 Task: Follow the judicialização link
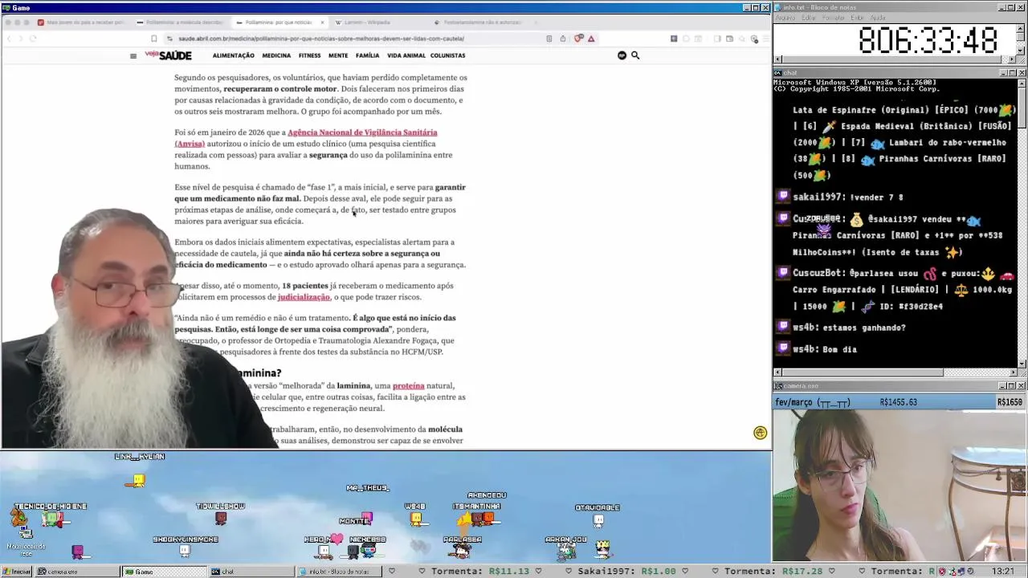(304, 297)
